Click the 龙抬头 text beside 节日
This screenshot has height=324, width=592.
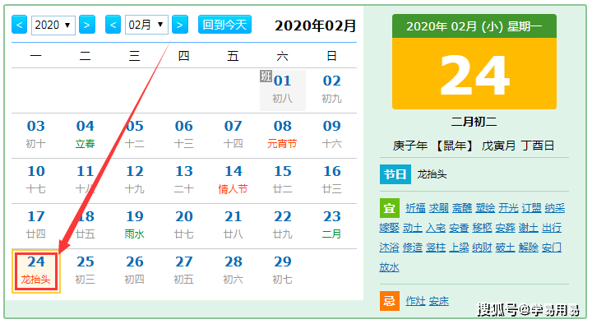click(432, 174)
